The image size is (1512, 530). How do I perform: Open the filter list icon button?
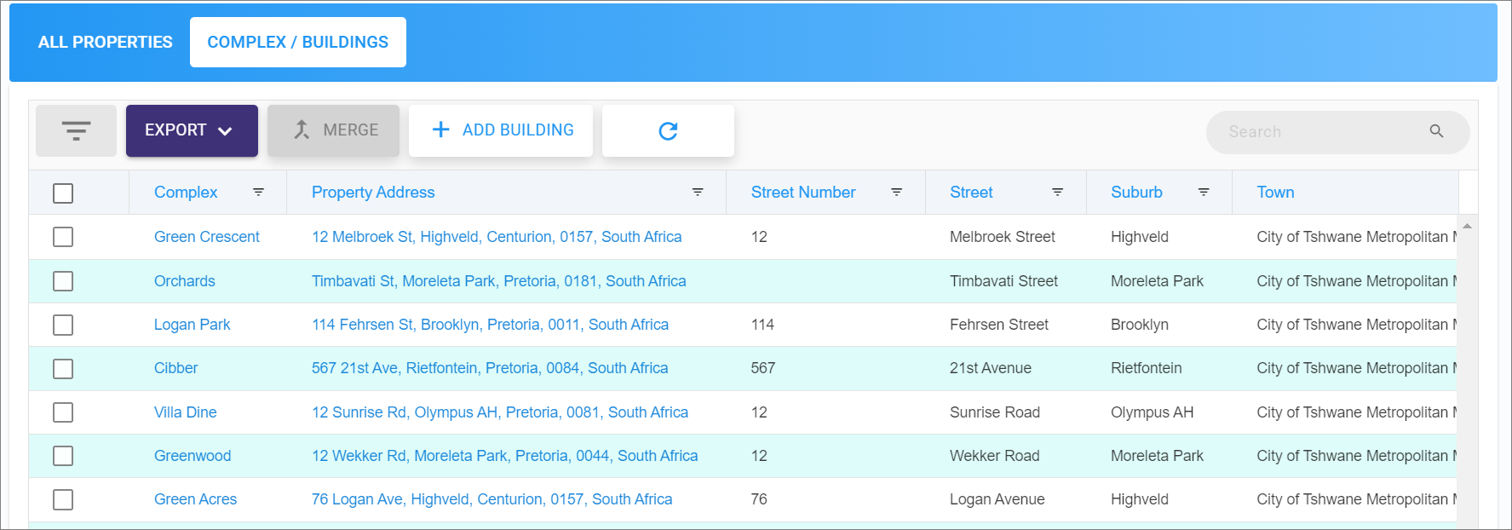(76, 130)
